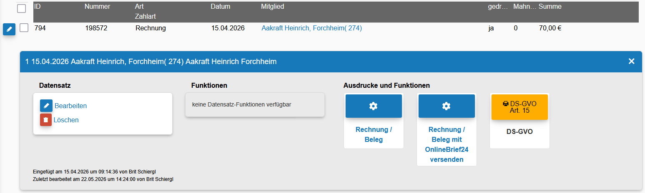
Task: Sort by the Mitglied column header
Action: pos(273,7)
